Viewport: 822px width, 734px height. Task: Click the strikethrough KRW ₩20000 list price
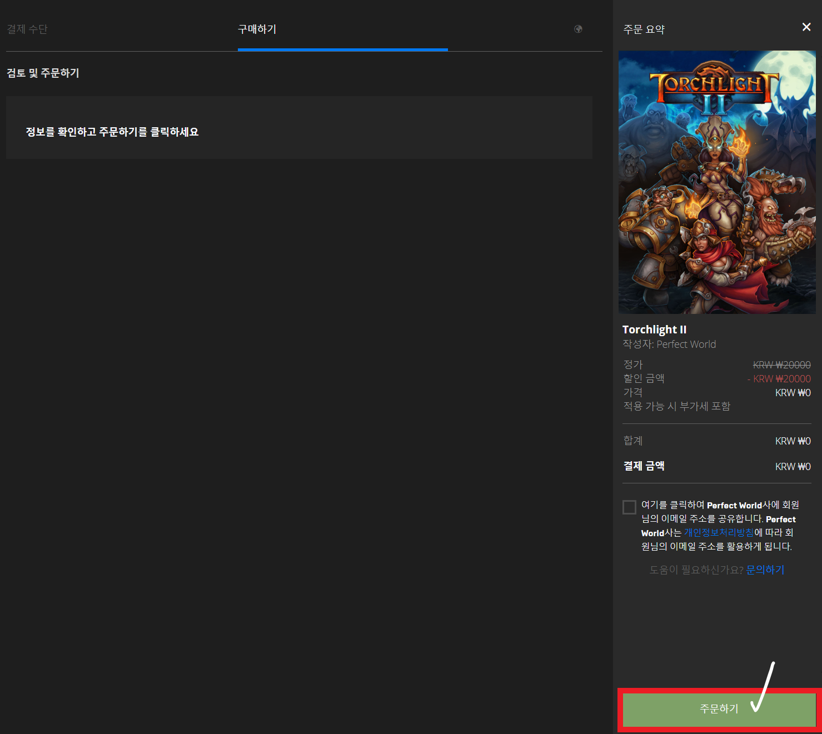click(x=781, y=365)
